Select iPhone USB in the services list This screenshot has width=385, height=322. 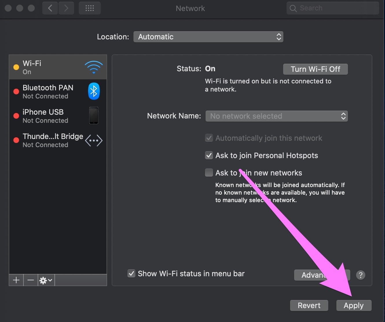pyautogui.click(x=58, y=116)
